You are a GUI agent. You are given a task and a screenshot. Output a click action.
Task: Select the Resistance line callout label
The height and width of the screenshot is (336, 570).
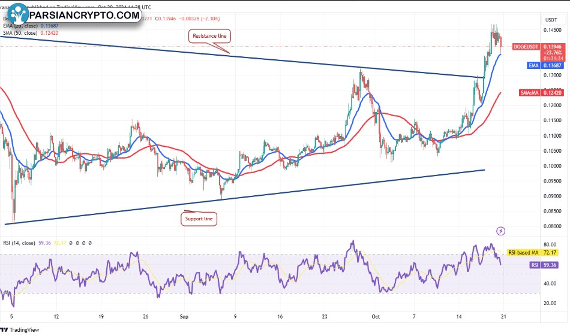click(209, 36)
